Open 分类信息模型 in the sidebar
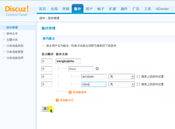Screen dimensions: 175x129 coord(15,52)
